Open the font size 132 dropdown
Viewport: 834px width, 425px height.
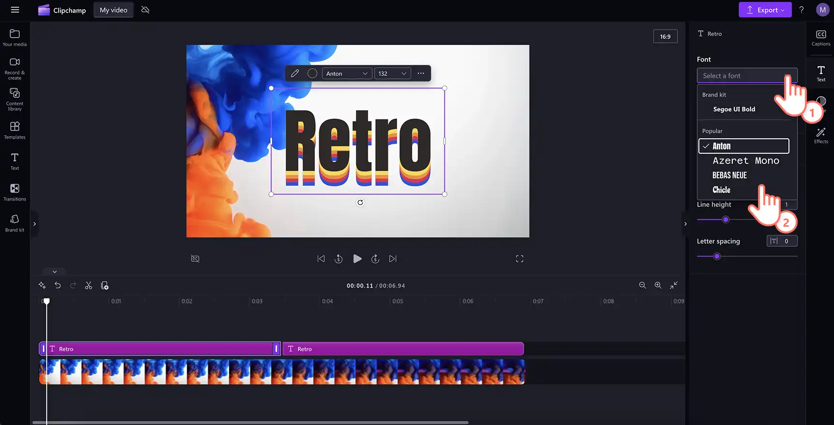[x=393, y=73]
